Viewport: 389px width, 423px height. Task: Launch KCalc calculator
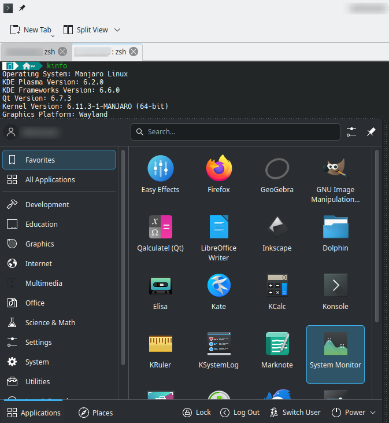[x=277, y=291]
